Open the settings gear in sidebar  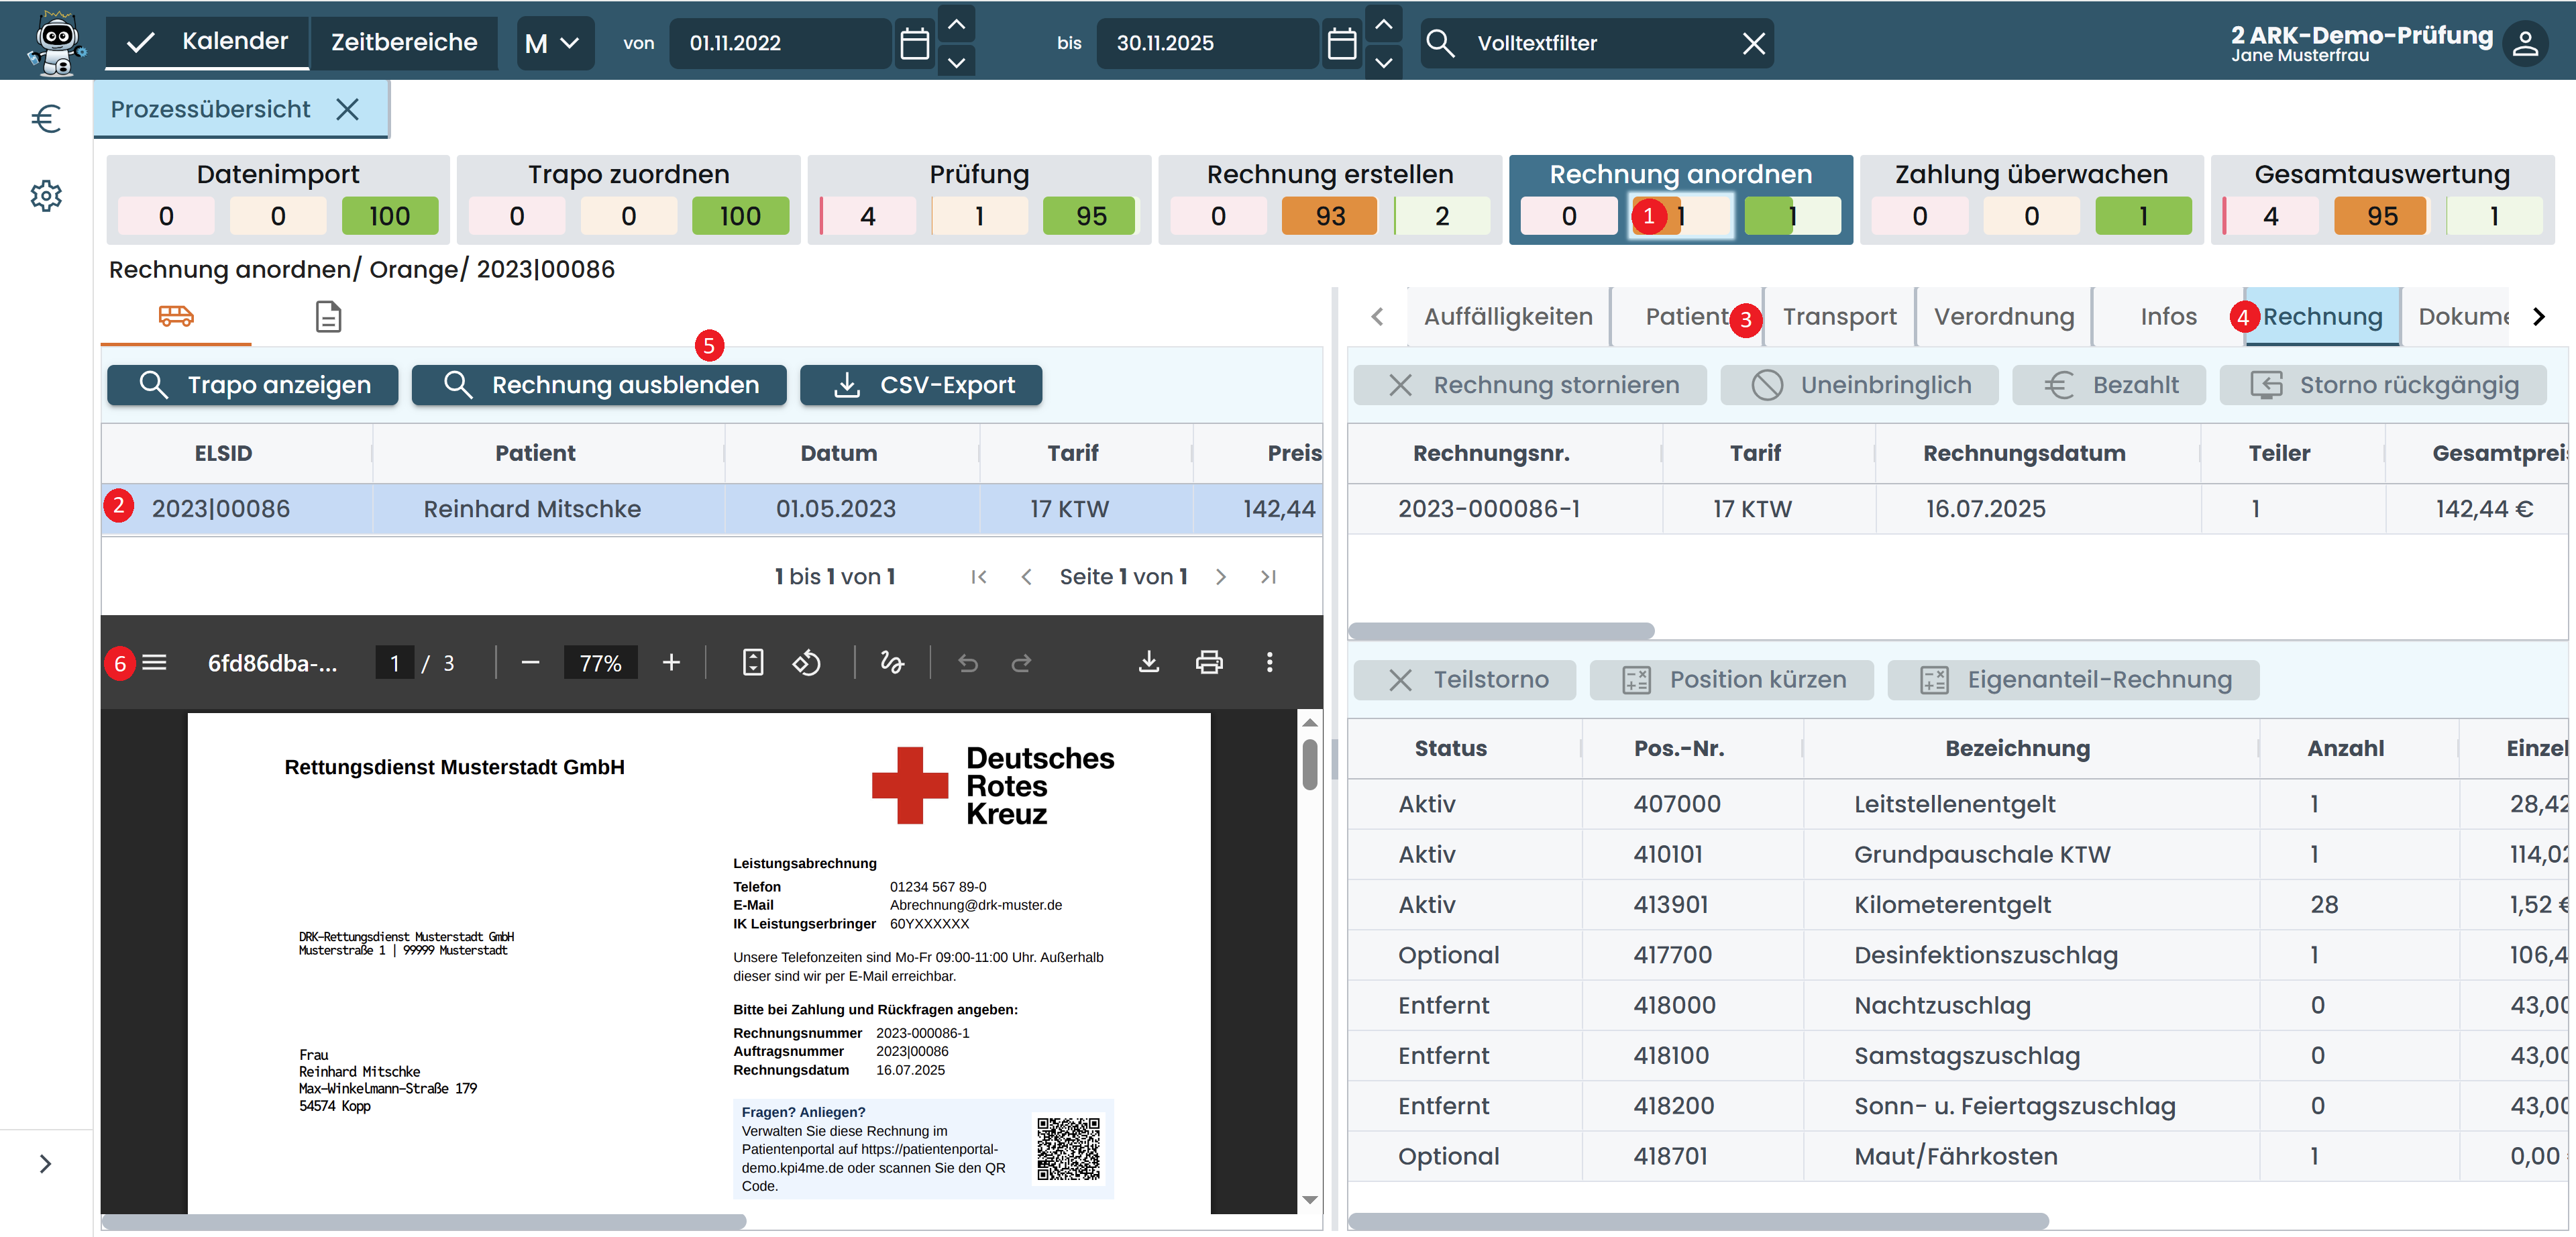click(x=46, y=195)
